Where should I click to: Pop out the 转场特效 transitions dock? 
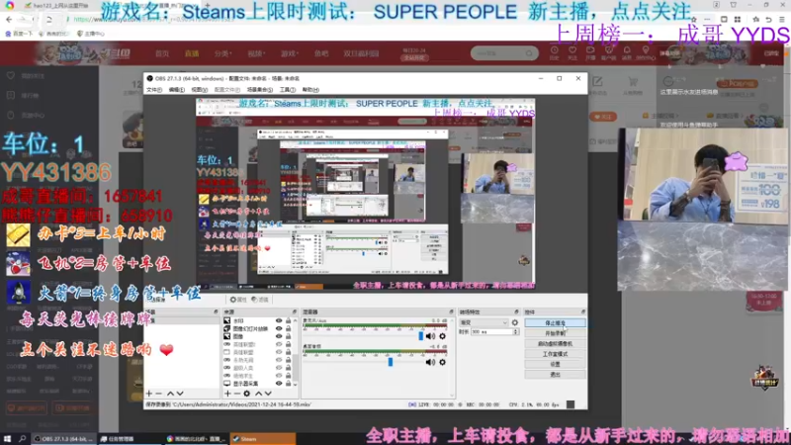coord(516,311)
